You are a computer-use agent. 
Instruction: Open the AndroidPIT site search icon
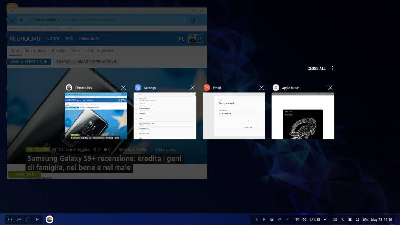point(181,38)
